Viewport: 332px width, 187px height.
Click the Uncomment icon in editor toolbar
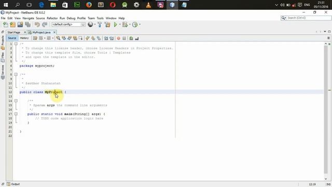coord(137,38)
